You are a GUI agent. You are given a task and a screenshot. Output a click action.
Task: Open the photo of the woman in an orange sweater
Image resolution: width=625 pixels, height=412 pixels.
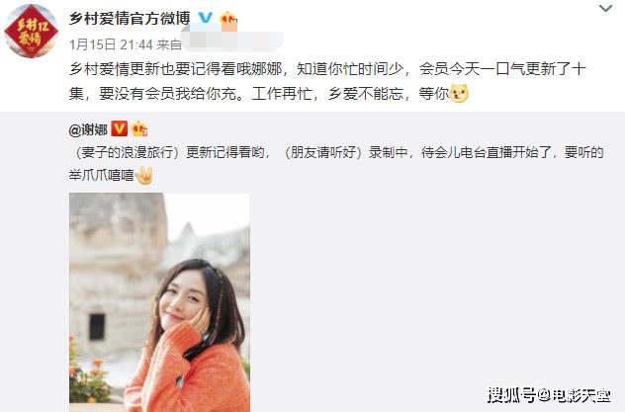tap(159, 302)
